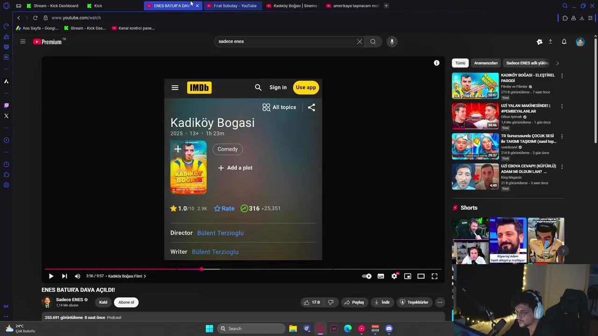598x336 pixels.
Task: Select the Sadece ENES adlı yükleyen chip
Action: [x=527, y=63]
